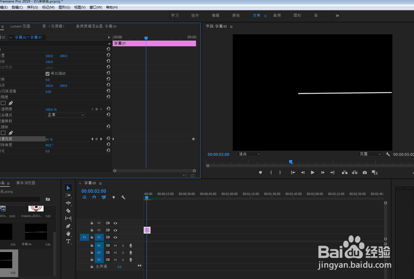
Task: Toggle insert sequences as nests button
Action: click(85, 197)
